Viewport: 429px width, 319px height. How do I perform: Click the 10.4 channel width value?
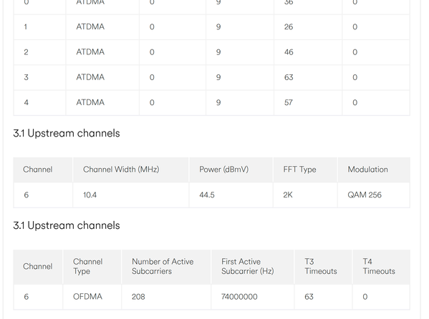[90, 195]
